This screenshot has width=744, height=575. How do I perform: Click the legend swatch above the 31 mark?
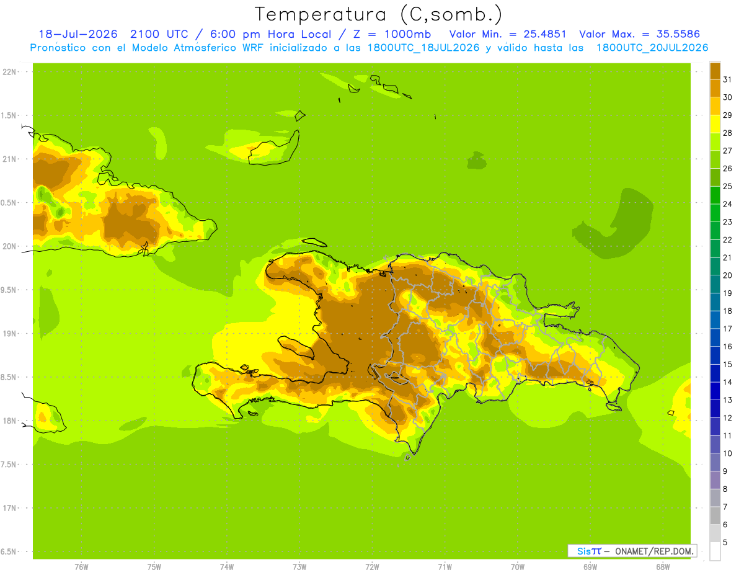tap(715, 71)
